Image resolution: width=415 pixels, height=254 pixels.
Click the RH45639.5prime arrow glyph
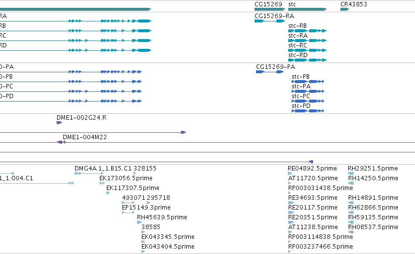139,222
